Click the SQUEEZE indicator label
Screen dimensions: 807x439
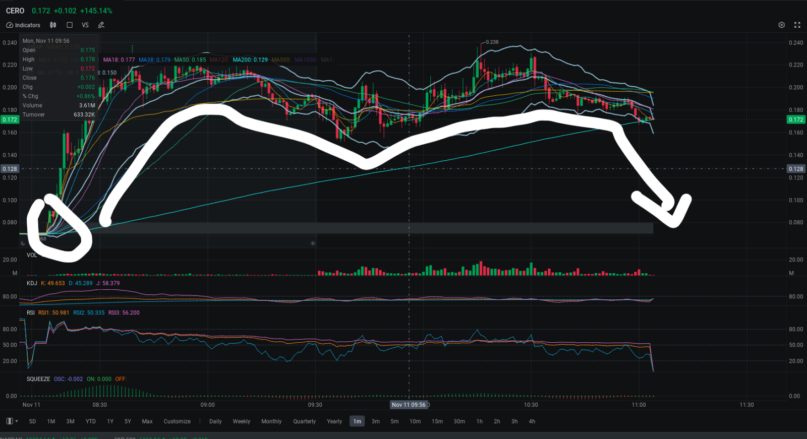tap(38, 379)
